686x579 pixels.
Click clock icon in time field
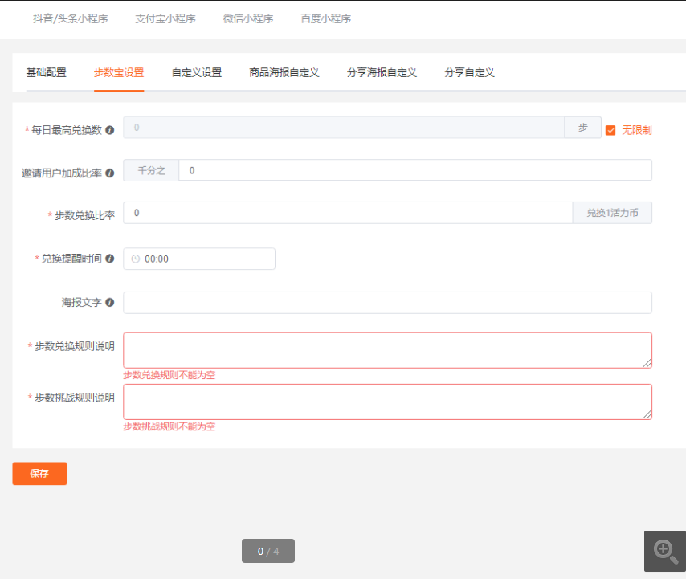136,259
